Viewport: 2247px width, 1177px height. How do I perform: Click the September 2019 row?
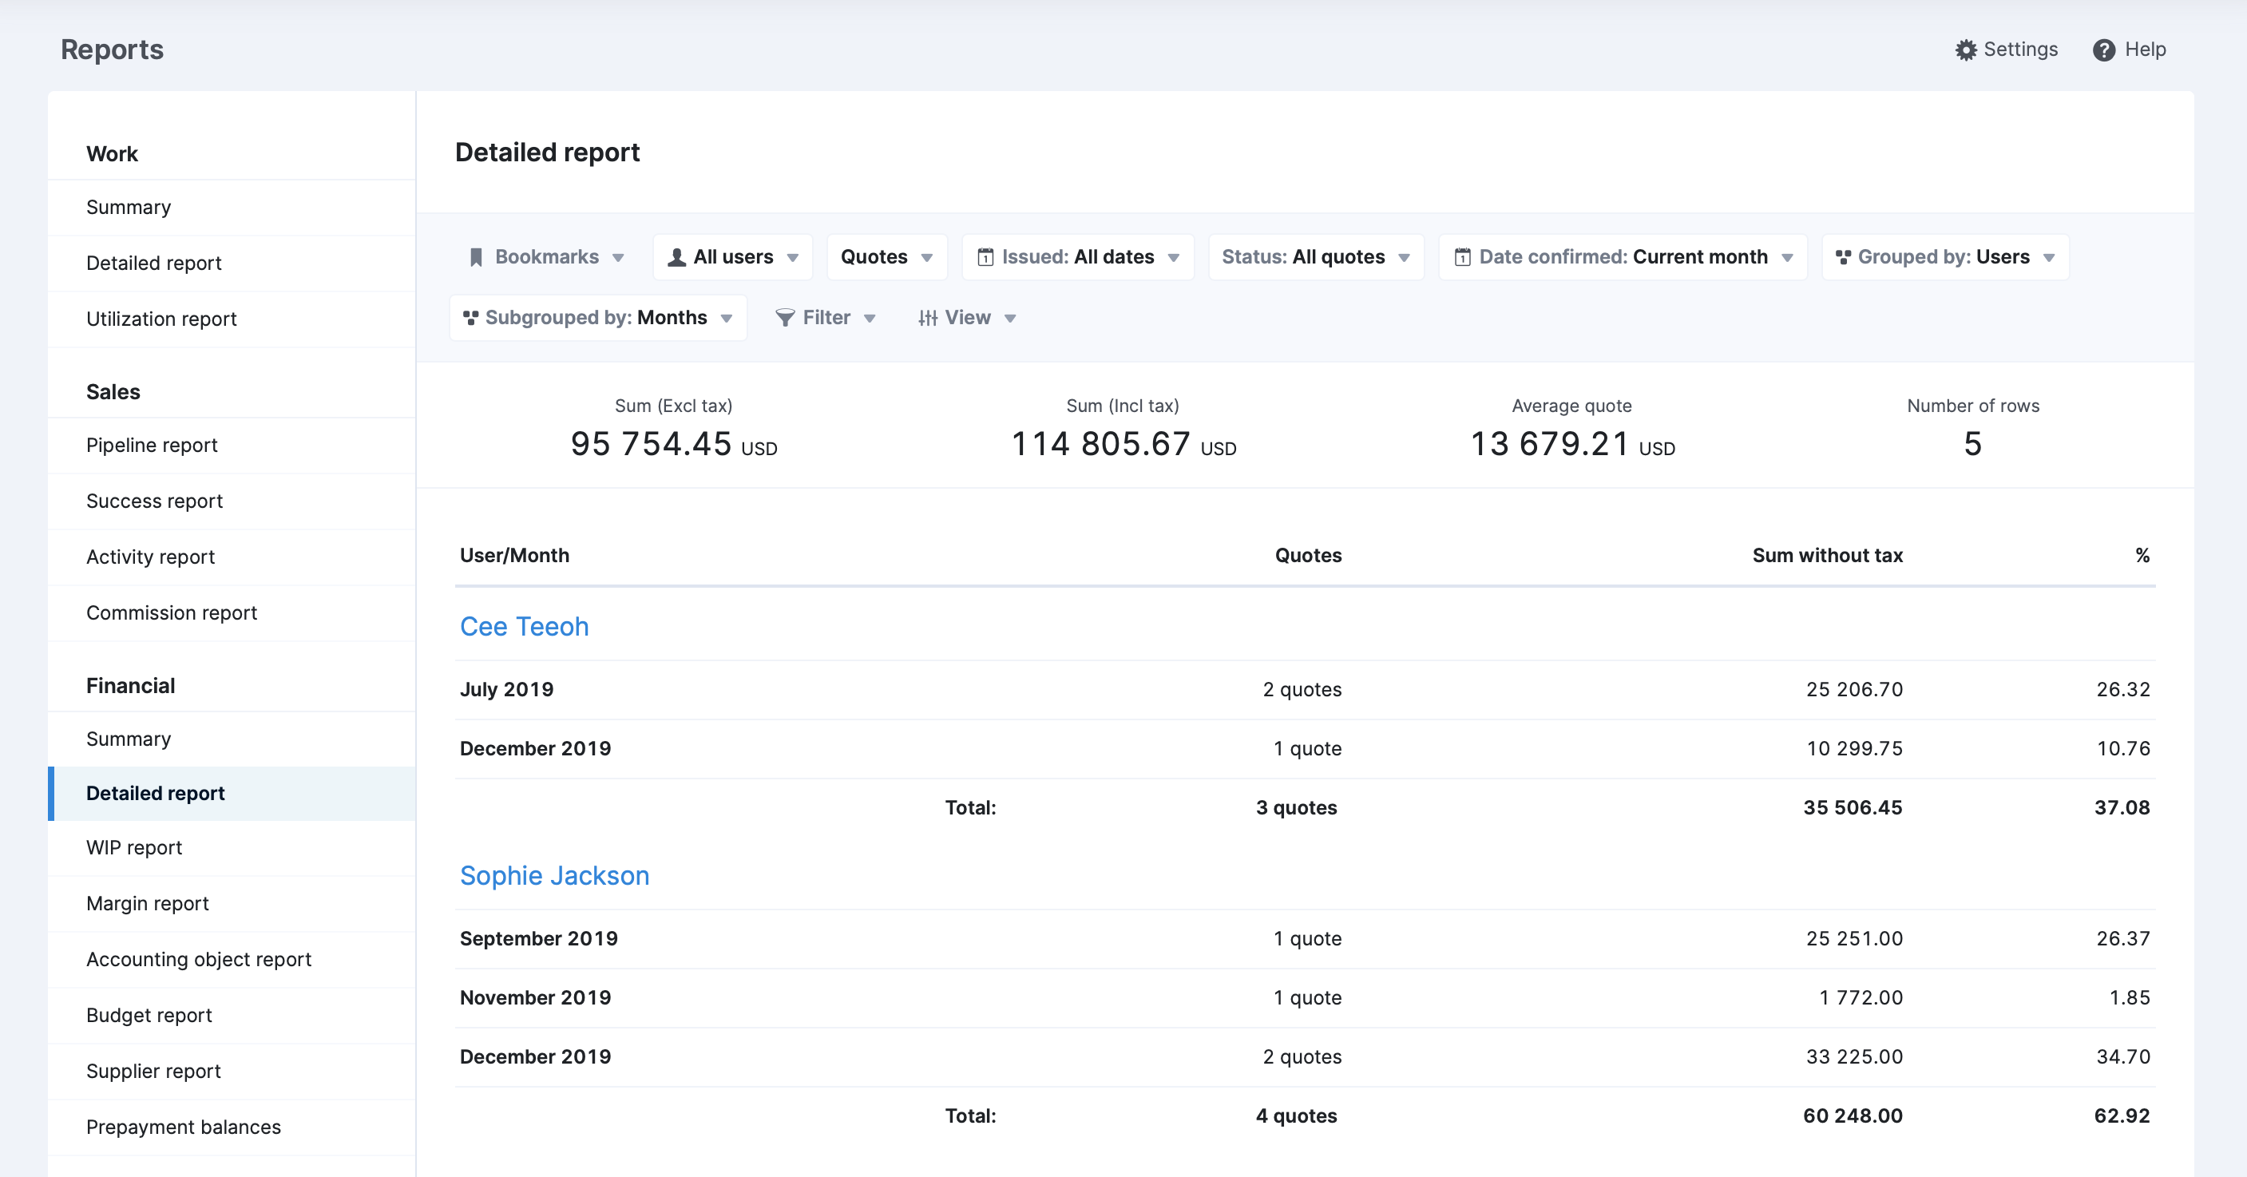(1305, 940)
